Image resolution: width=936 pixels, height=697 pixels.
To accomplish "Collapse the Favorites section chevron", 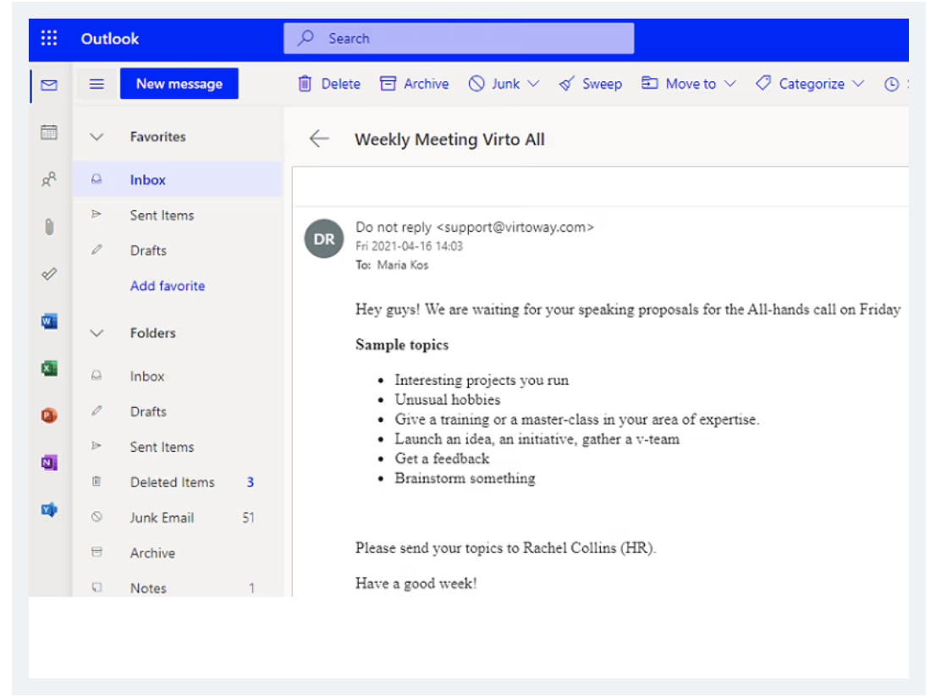I will tap(96, 137).
